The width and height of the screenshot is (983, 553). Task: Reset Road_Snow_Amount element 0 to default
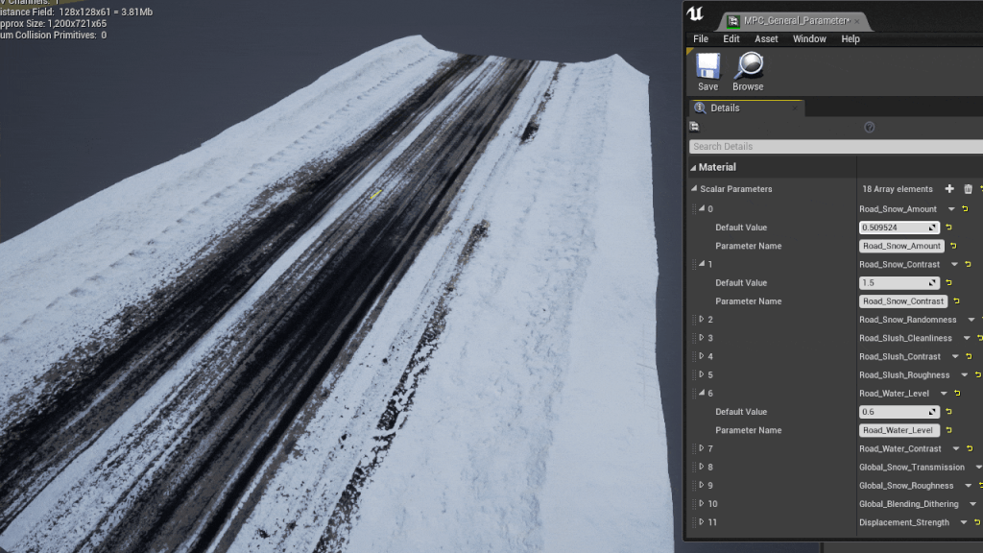pos(966,208)
